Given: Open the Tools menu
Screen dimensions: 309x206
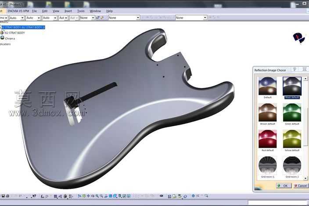Looking at the screenshot, I should (x=81, y=11).
